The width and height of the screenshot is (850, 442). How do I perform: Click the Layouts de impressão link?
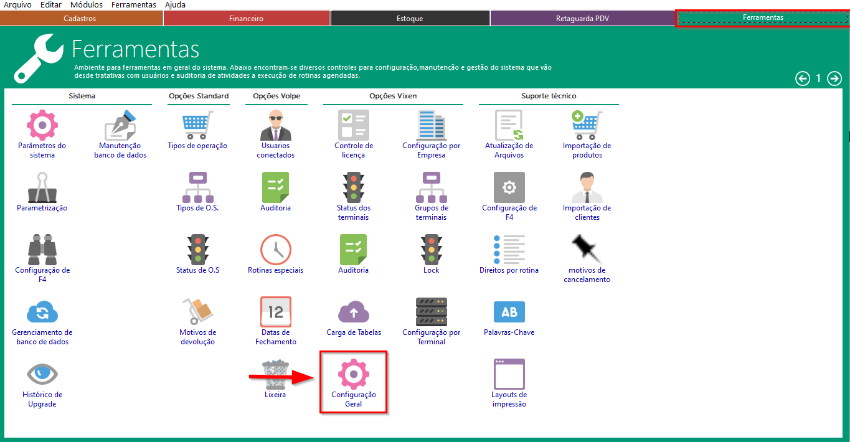pos(509,399)
